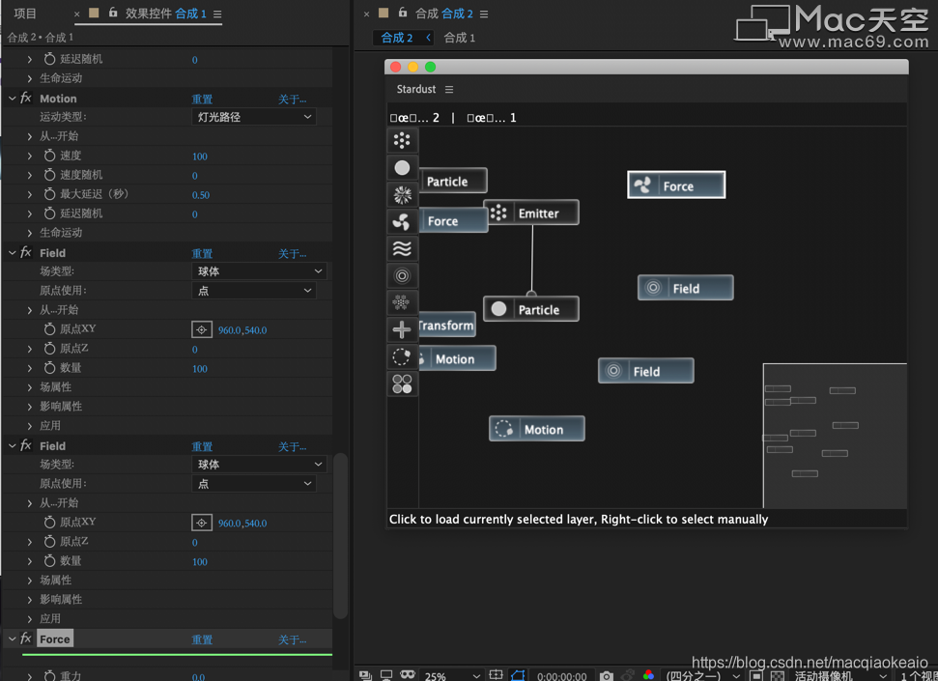This screenshot has width=938, height=681.
Task: Expand the 速度 property row
Action: click(30, 156)
